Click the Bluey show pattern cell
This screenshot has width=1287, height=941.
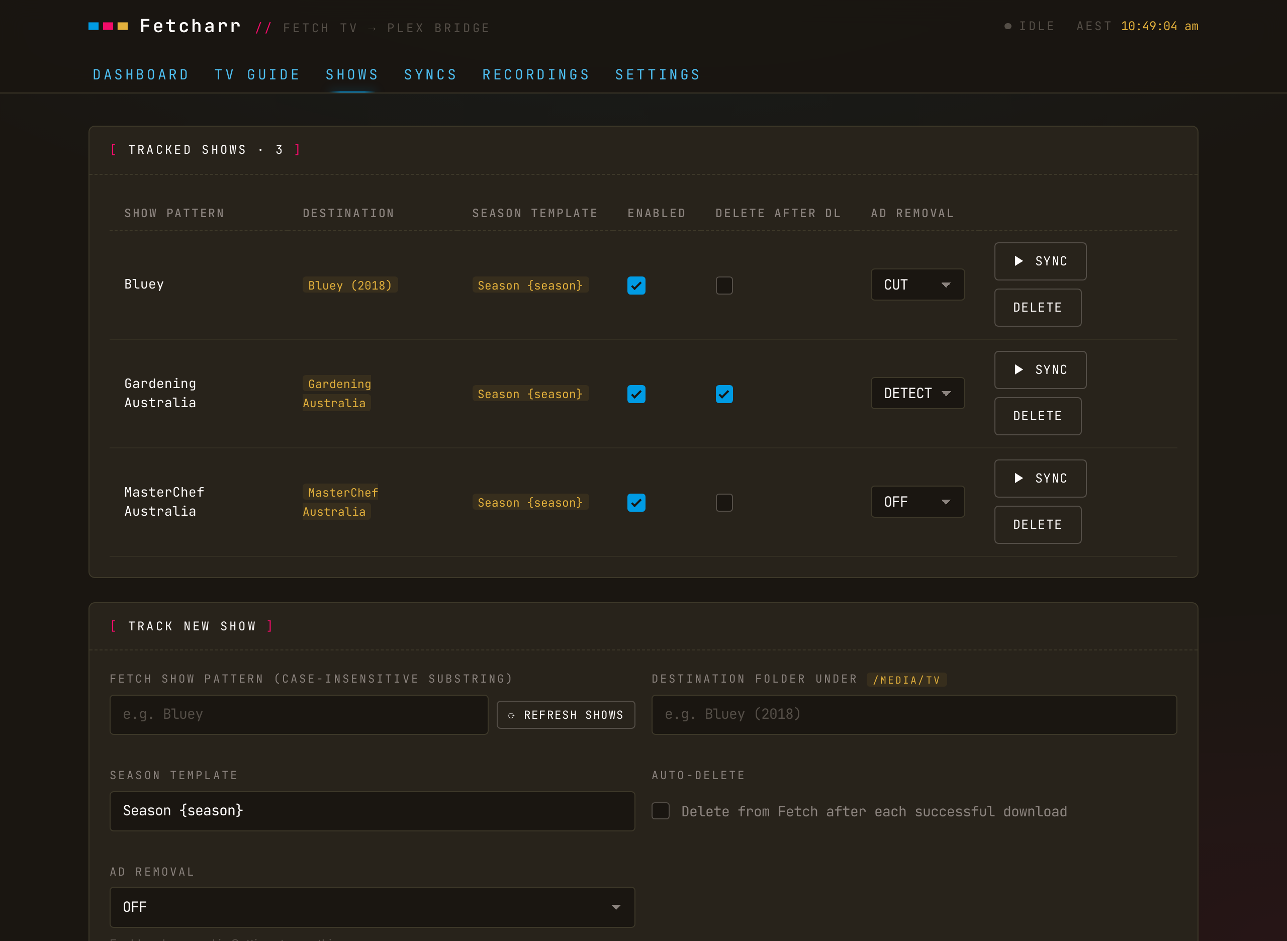click(144, 284)
